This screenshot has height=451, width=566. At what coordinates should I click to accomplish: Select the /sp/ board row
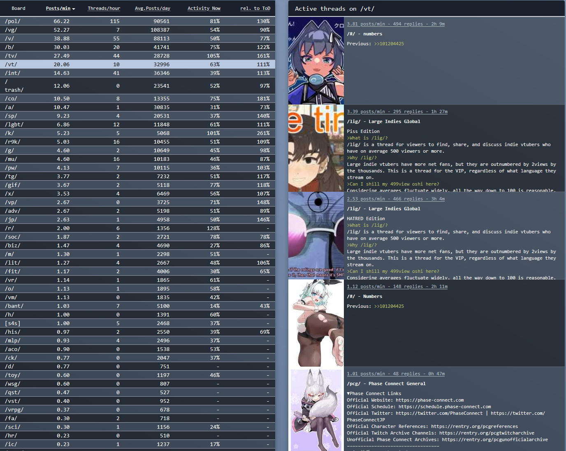pyautogui.click(x=137, y=116)
